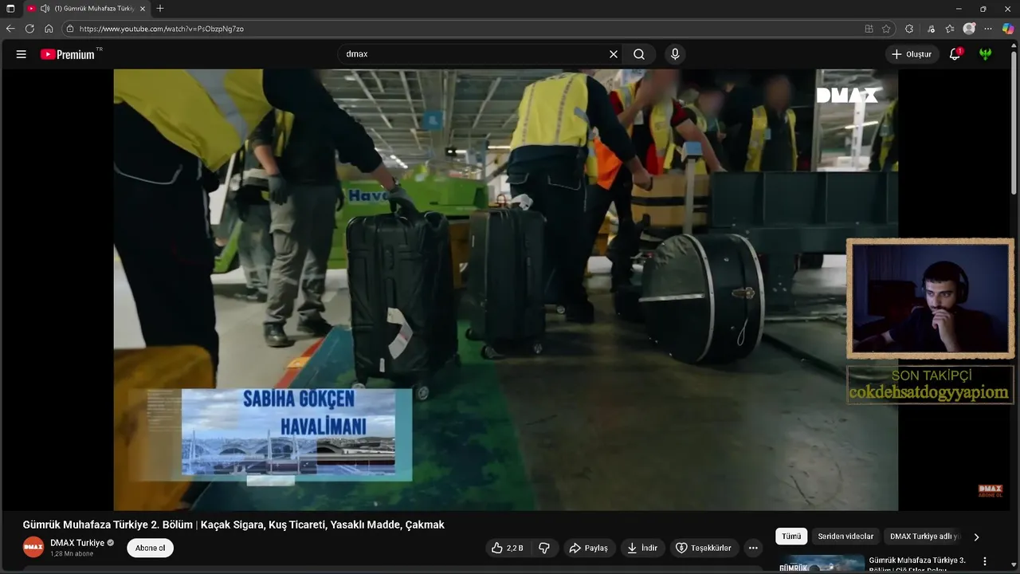Open the Gümrük Muhafaza Türkiye 3. video title
Image resolution: width=1020 pixels, height=574 pixels.
917,564
